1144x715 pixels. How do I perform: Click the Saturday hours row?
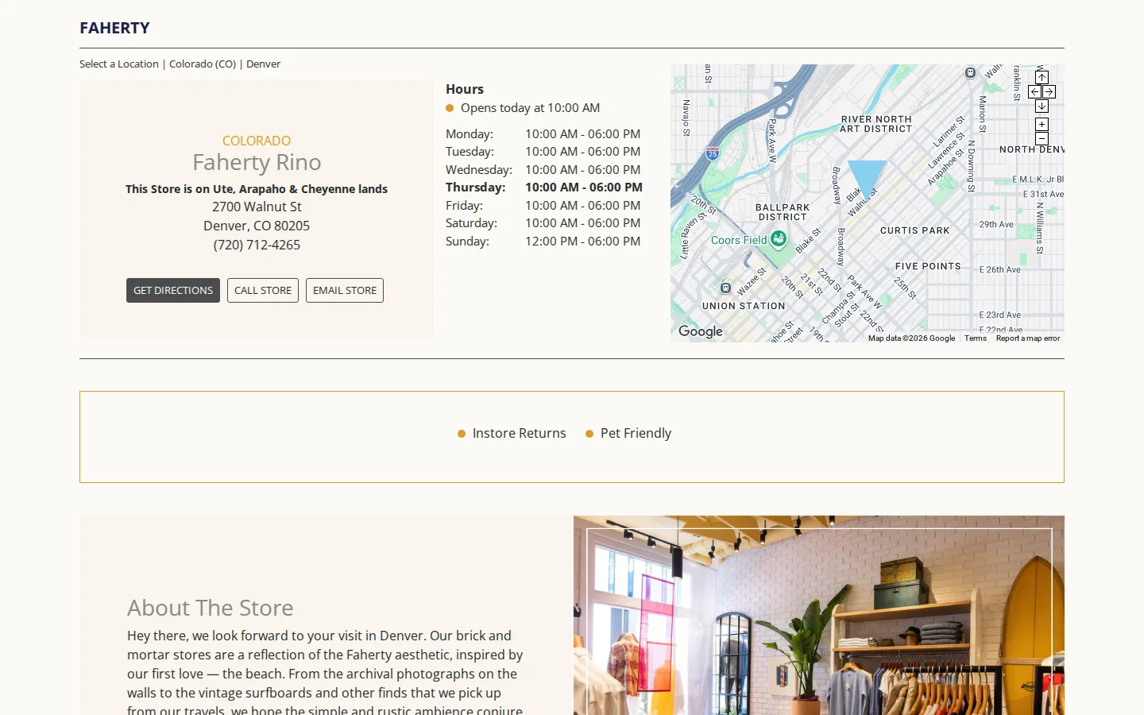[x=543, y=223]
